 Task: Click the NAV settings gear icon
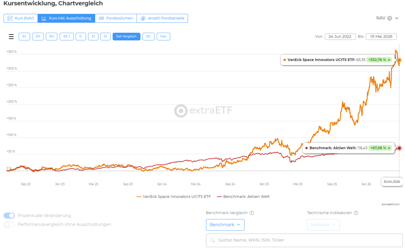[390, 18]
